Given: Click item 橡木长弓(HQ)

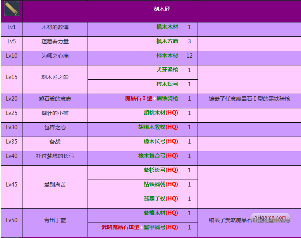Looking at the screenshot, I should coord(161,141).
